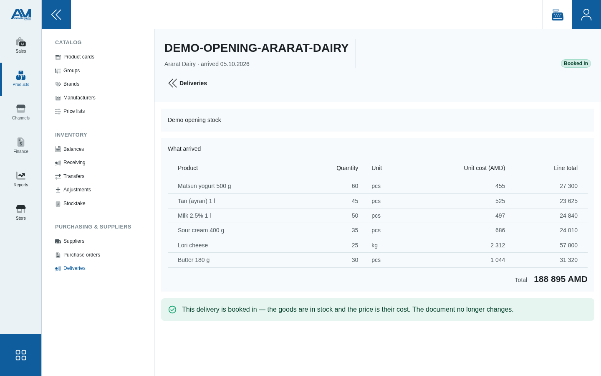Image resolution: width=601 pixels, height=376 pixels.
Task: Go to Transfers under Inventory
Action: coord(74,176)
